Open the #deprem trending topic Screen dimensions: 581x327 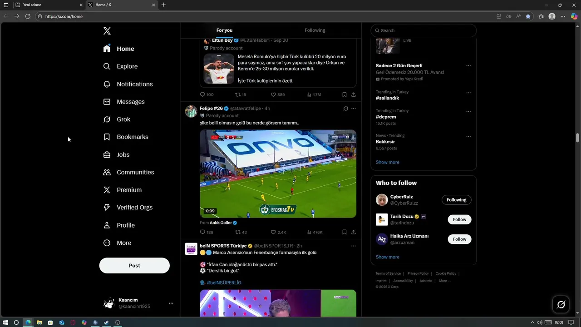point(386,117)
